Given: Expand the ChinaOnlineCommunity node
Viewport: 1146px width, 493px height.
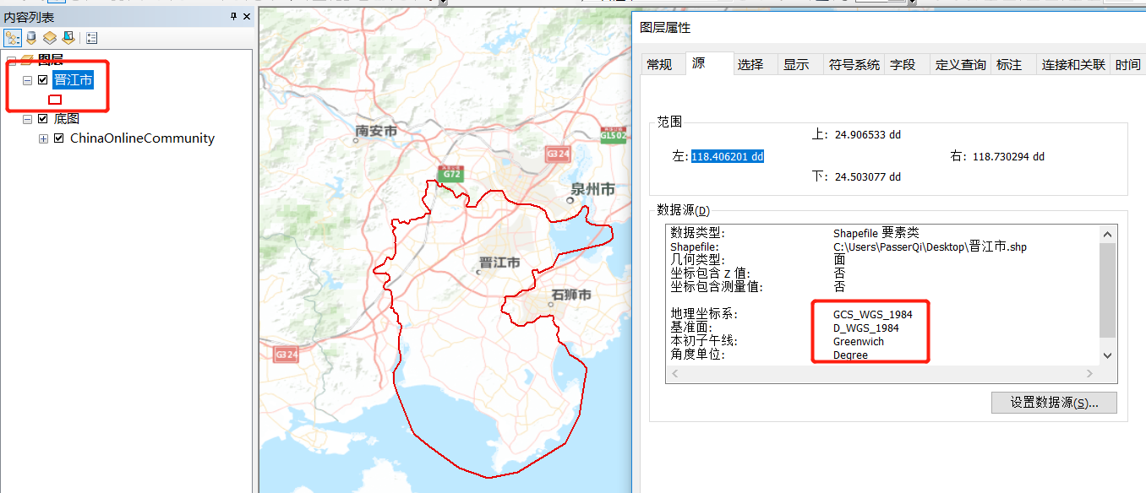Looking at the screenshot, I should pyautogui.click(x=45, y=138).
